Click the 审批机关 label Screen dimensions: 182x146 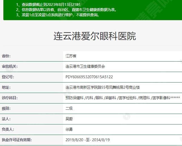[x=10, y=67]
